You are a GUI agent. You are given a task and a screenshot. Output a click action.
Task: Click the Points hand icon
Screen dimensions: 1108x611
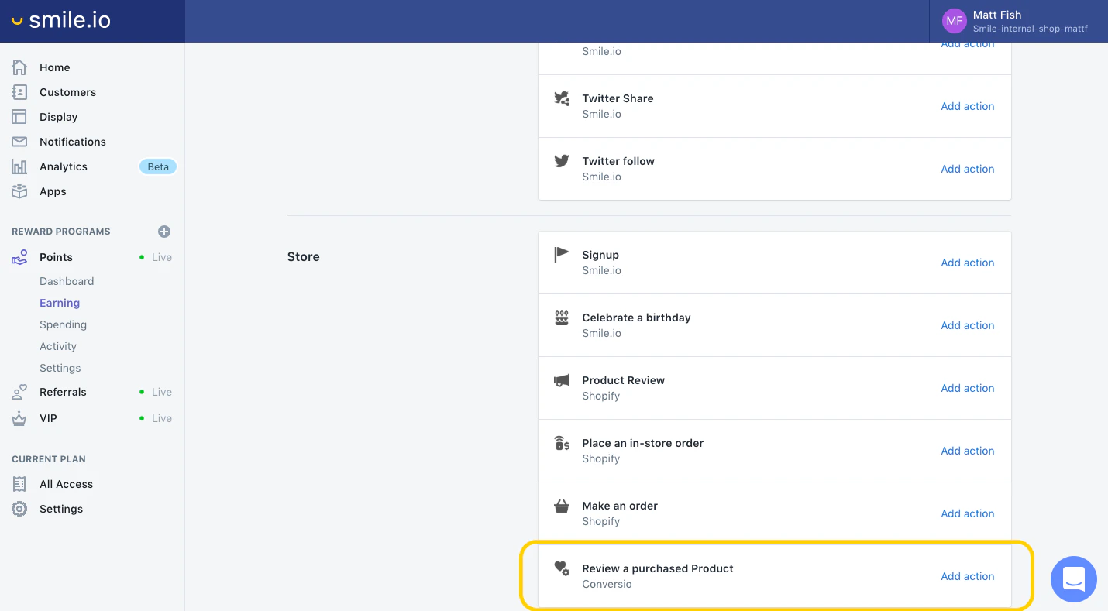coord(19,257)
